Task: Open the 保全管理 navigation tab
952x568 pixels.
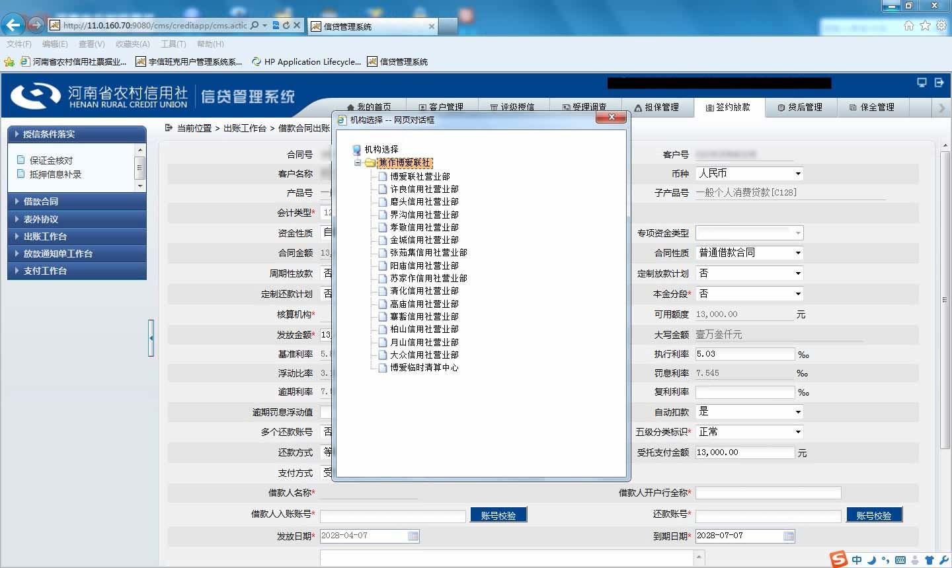Action: (x=872, y=107)
